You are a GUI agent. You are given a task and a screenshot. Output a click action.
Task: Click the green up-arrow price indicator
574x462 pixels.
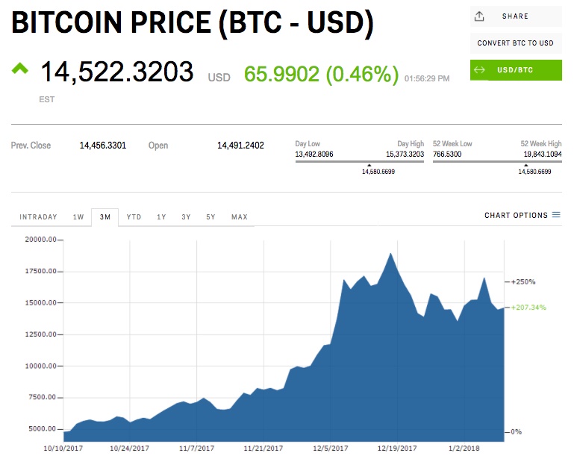click(x=19, y=69)
